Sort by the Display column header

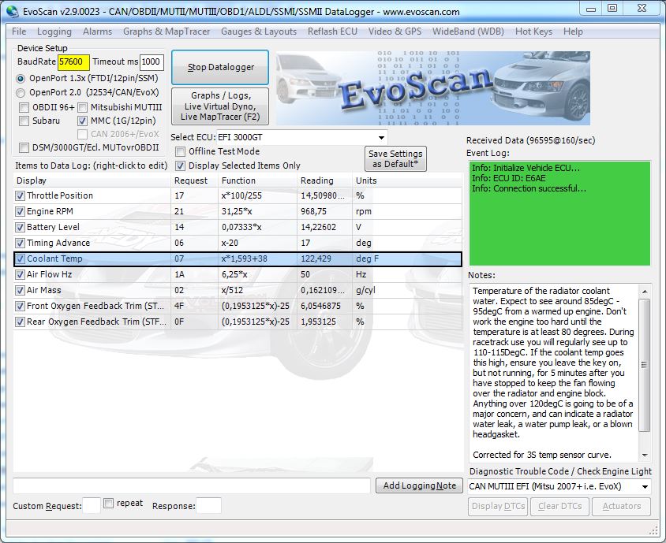pyautogui.click(x=92, y=180)
